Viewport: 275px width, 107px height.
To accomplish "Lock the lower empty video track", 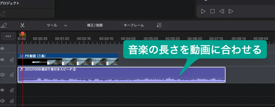I will (12, 90).
